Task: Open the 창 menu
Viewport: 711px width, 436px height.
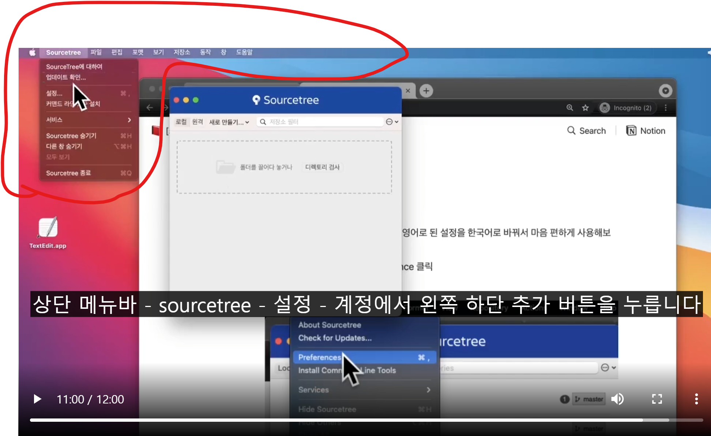Action: click(x=223, y=52)
